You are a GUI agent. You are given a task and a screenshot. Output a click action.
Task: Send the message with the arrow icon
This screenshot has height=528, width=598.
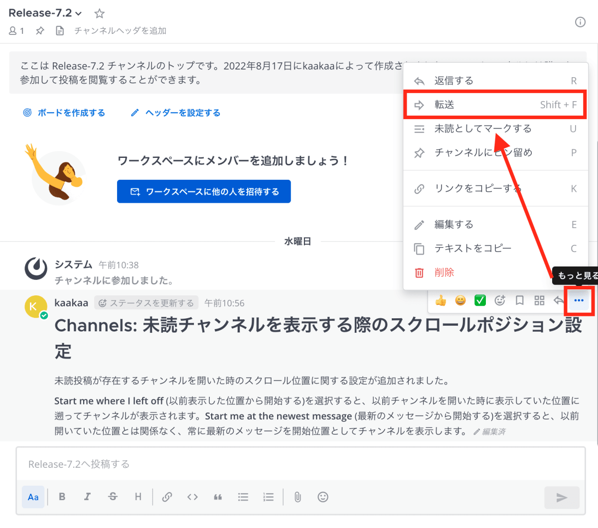[562, 497]
